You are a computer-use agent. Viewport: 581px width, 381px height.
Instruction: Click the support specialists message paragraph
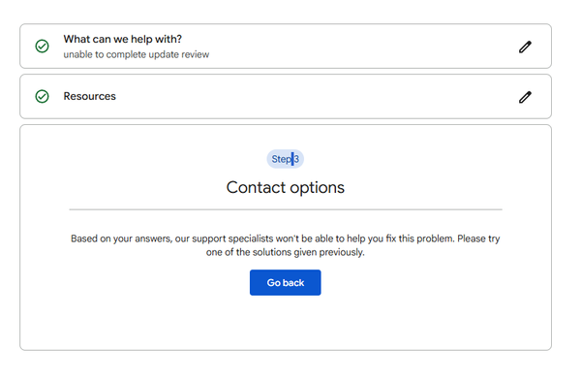(x=286, y=245)
